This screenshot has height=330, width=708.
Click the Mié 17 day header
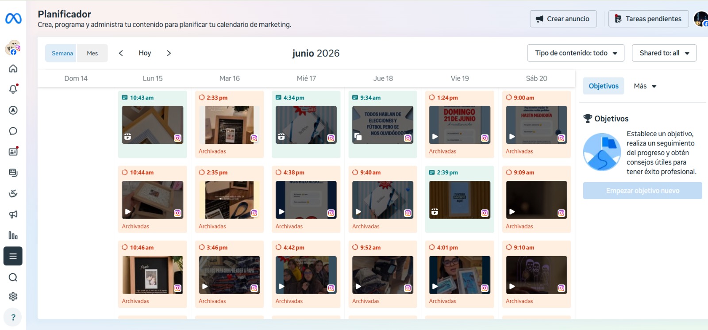pyautogui.click(x=306, y=78)
